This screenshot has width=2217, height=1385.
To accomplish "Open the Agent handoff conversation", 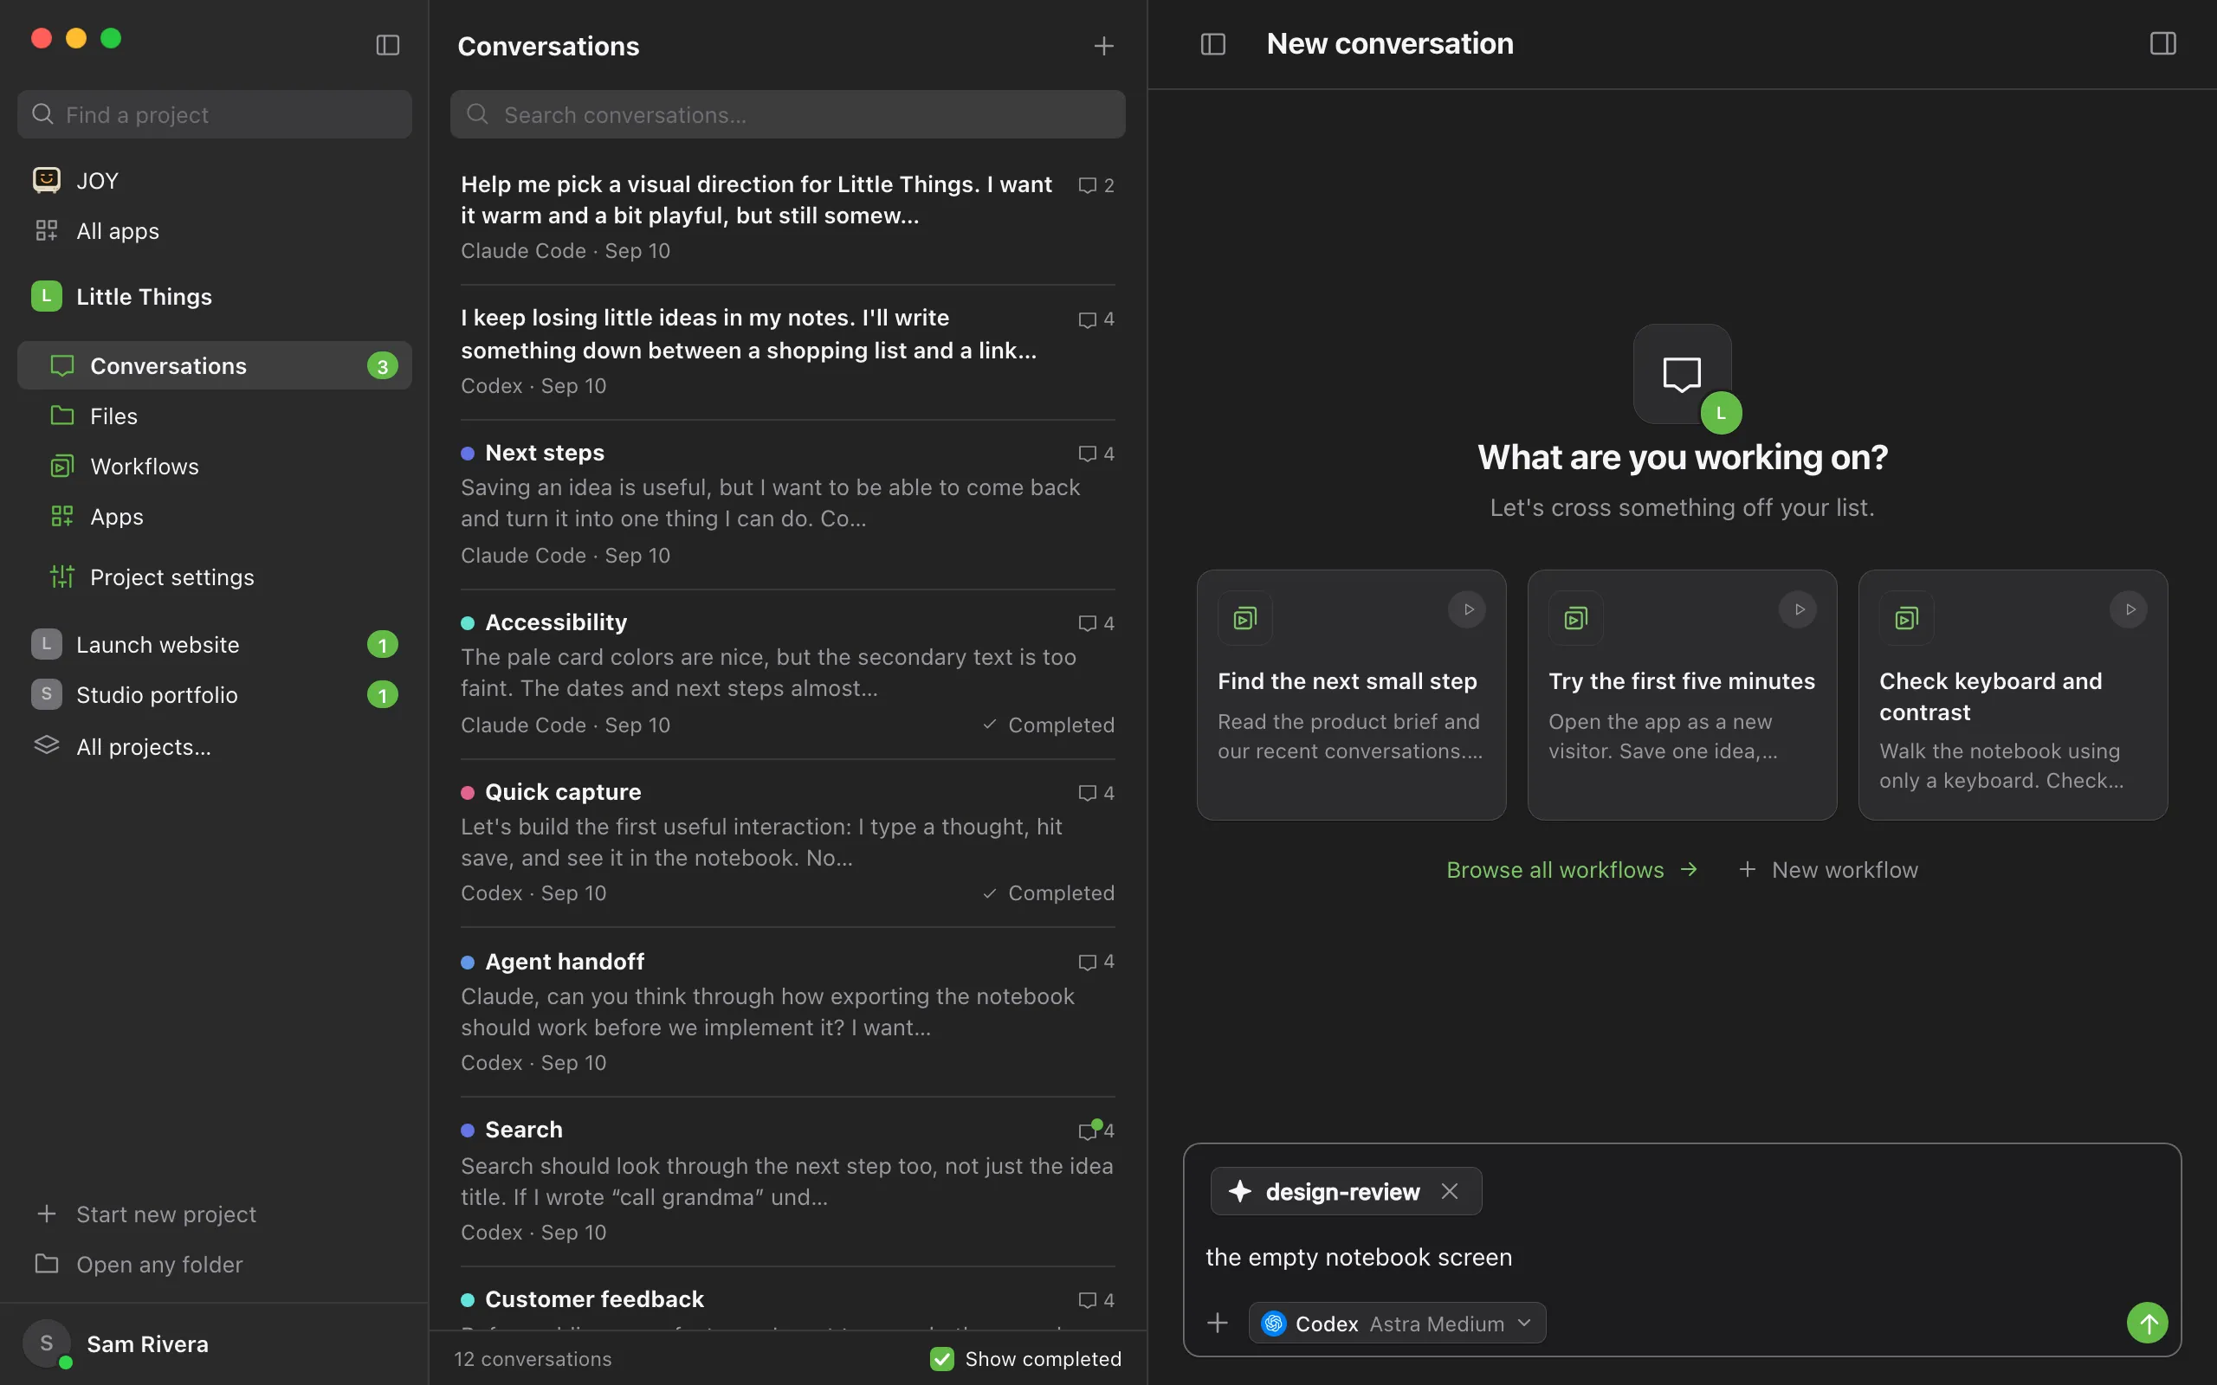I will pos(788,1012).
